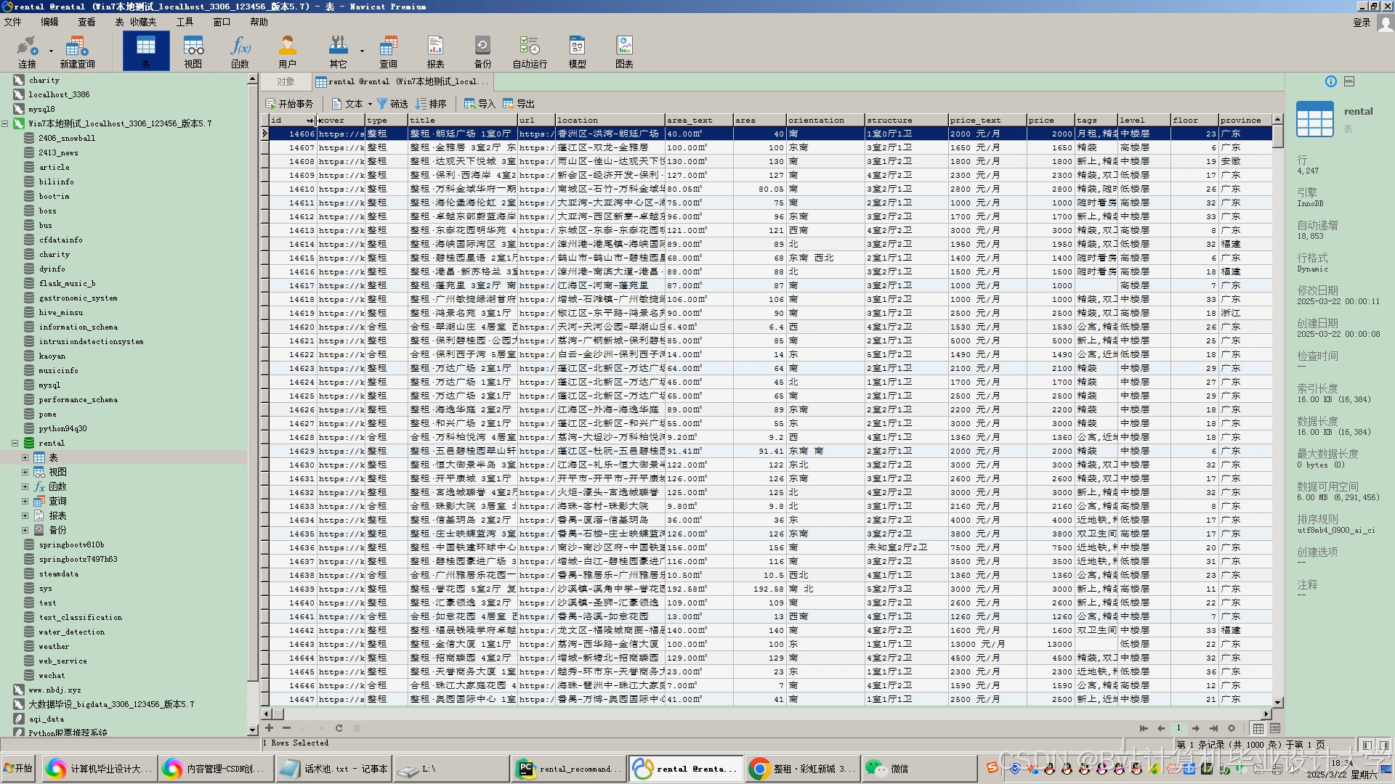Image resolution: width=1395 pixels, height=784 pixels.
Task: Add a record with the plus icon
Action: (x=269, y=728)
